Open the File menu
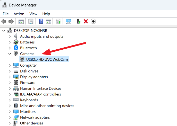This screenshot has width=177, height=126. (x=6, y=14)
